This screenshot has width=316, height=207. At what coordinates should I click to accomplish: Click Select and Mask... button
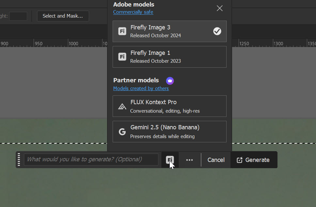[63, 16]
